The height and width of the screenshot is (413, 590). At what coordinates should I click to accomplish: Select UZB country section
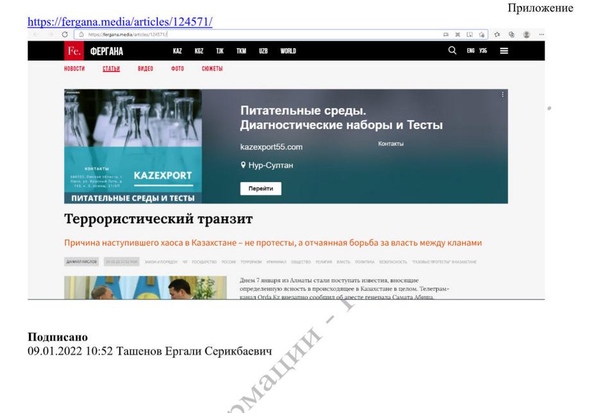tap(263, 51)
